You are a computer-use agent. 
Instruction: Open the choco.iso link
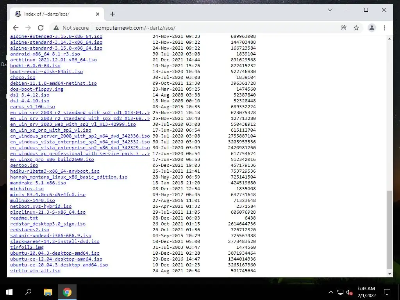click(23, 78)
